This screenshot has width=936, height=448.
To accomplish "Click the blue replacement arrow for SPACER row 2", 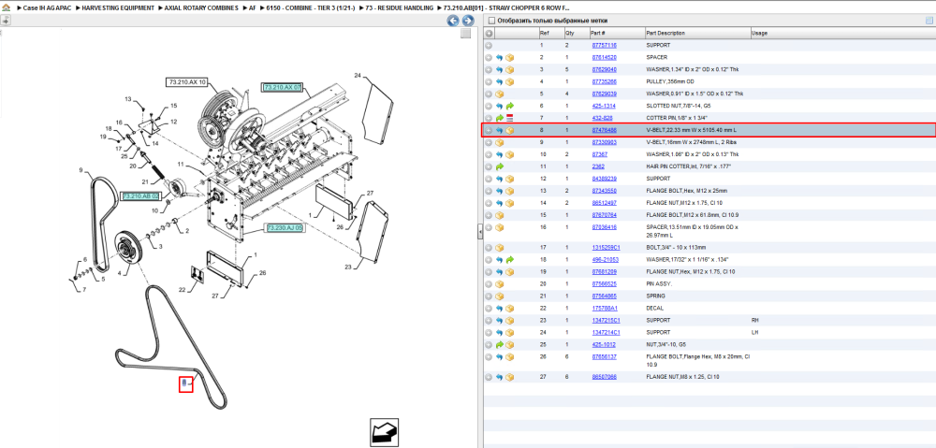I will 499,58.
